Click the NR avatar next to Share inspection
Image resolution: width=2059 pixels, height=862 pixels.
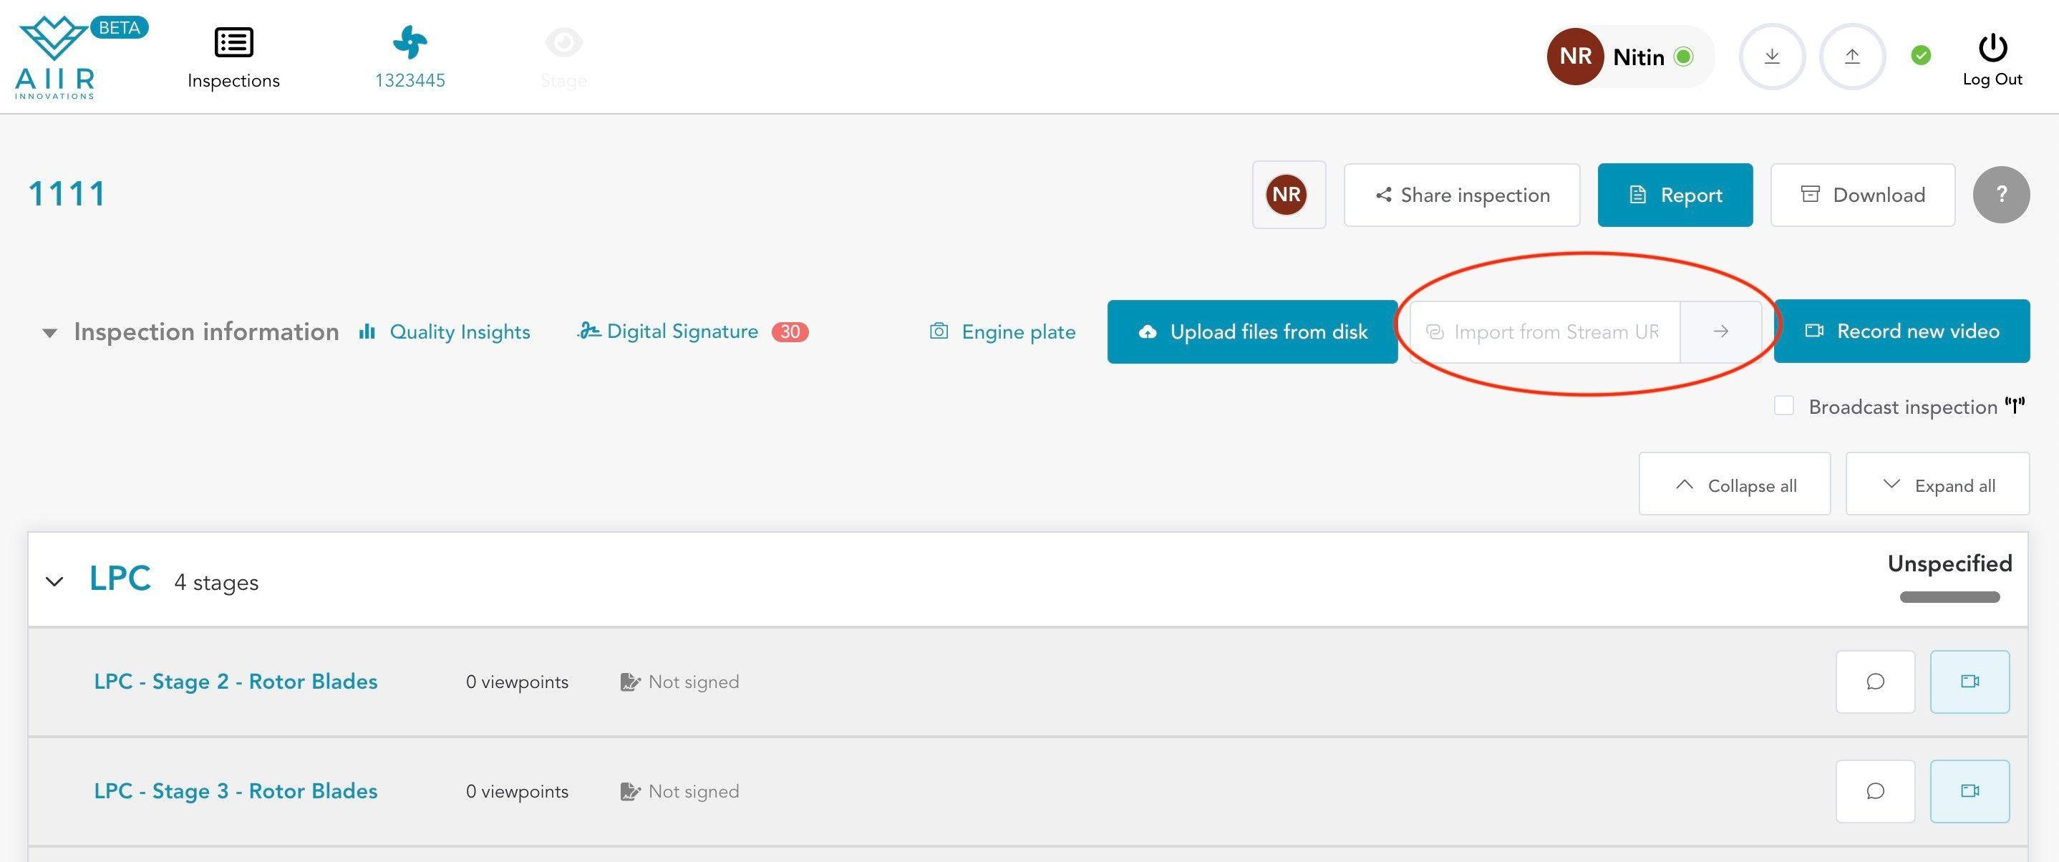(x=1287, y=194)
